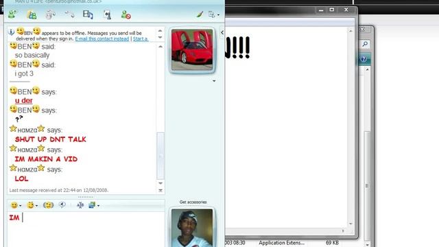This screenshot has width=439, height=247.
Task: Click the notice bar's down arrow
Action: [160, 37]
